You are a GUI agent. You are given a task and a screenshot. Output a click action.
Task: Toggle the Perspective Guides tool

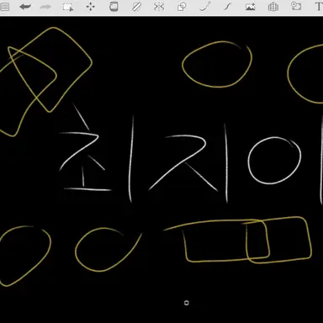(273, 7)
